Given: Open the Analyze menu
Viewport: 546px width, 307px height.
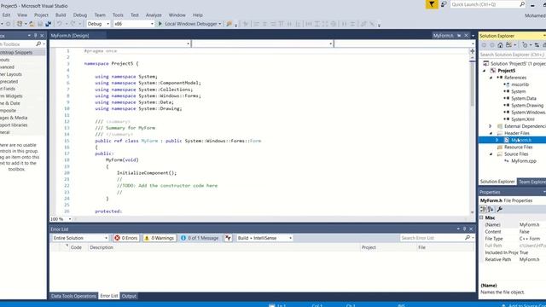Looking at the screenshot, I should point(154,15).
